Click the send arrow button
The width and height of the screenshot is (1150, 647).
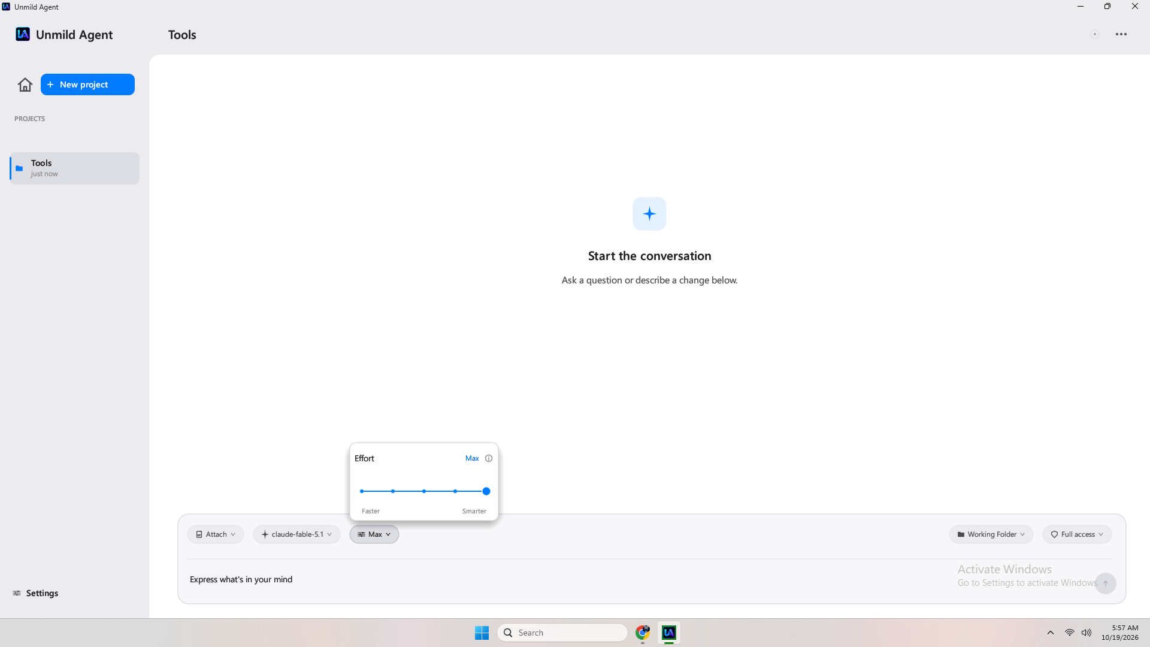[x=1106, y=583]
